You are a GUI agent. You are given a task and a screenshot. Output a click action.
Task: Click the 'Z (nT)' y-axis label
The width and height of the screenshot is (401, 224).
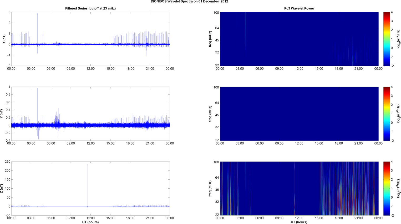[1, 189]
